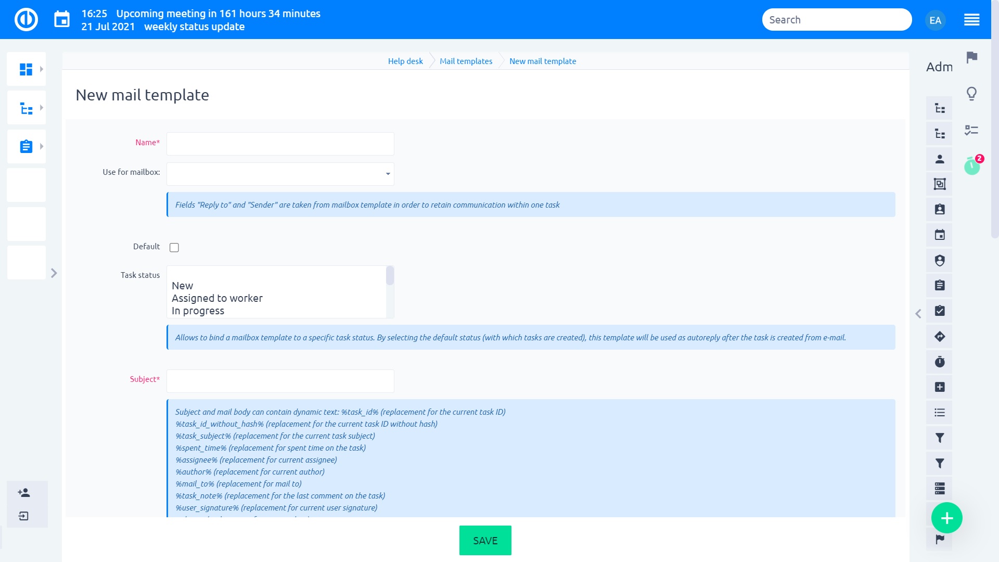This screenshot has height=562, width=999.
Task: Click the add user icon
Action: pos(24,492)
